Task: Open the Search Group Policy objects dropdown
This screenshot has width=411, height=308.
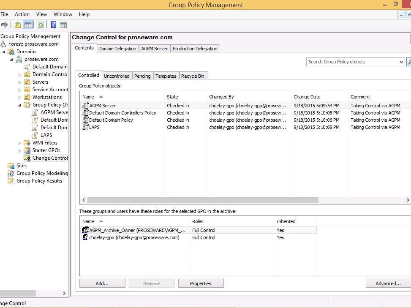Action: (401, 62)
